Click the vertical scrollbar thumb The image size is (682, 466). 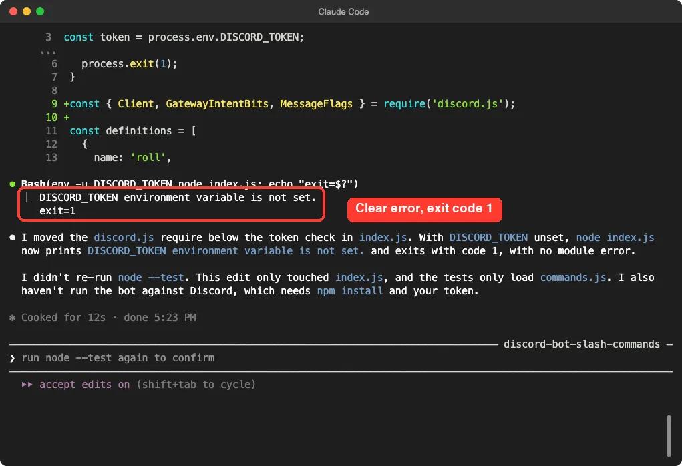pyautogui.click(x=669, y=435)
